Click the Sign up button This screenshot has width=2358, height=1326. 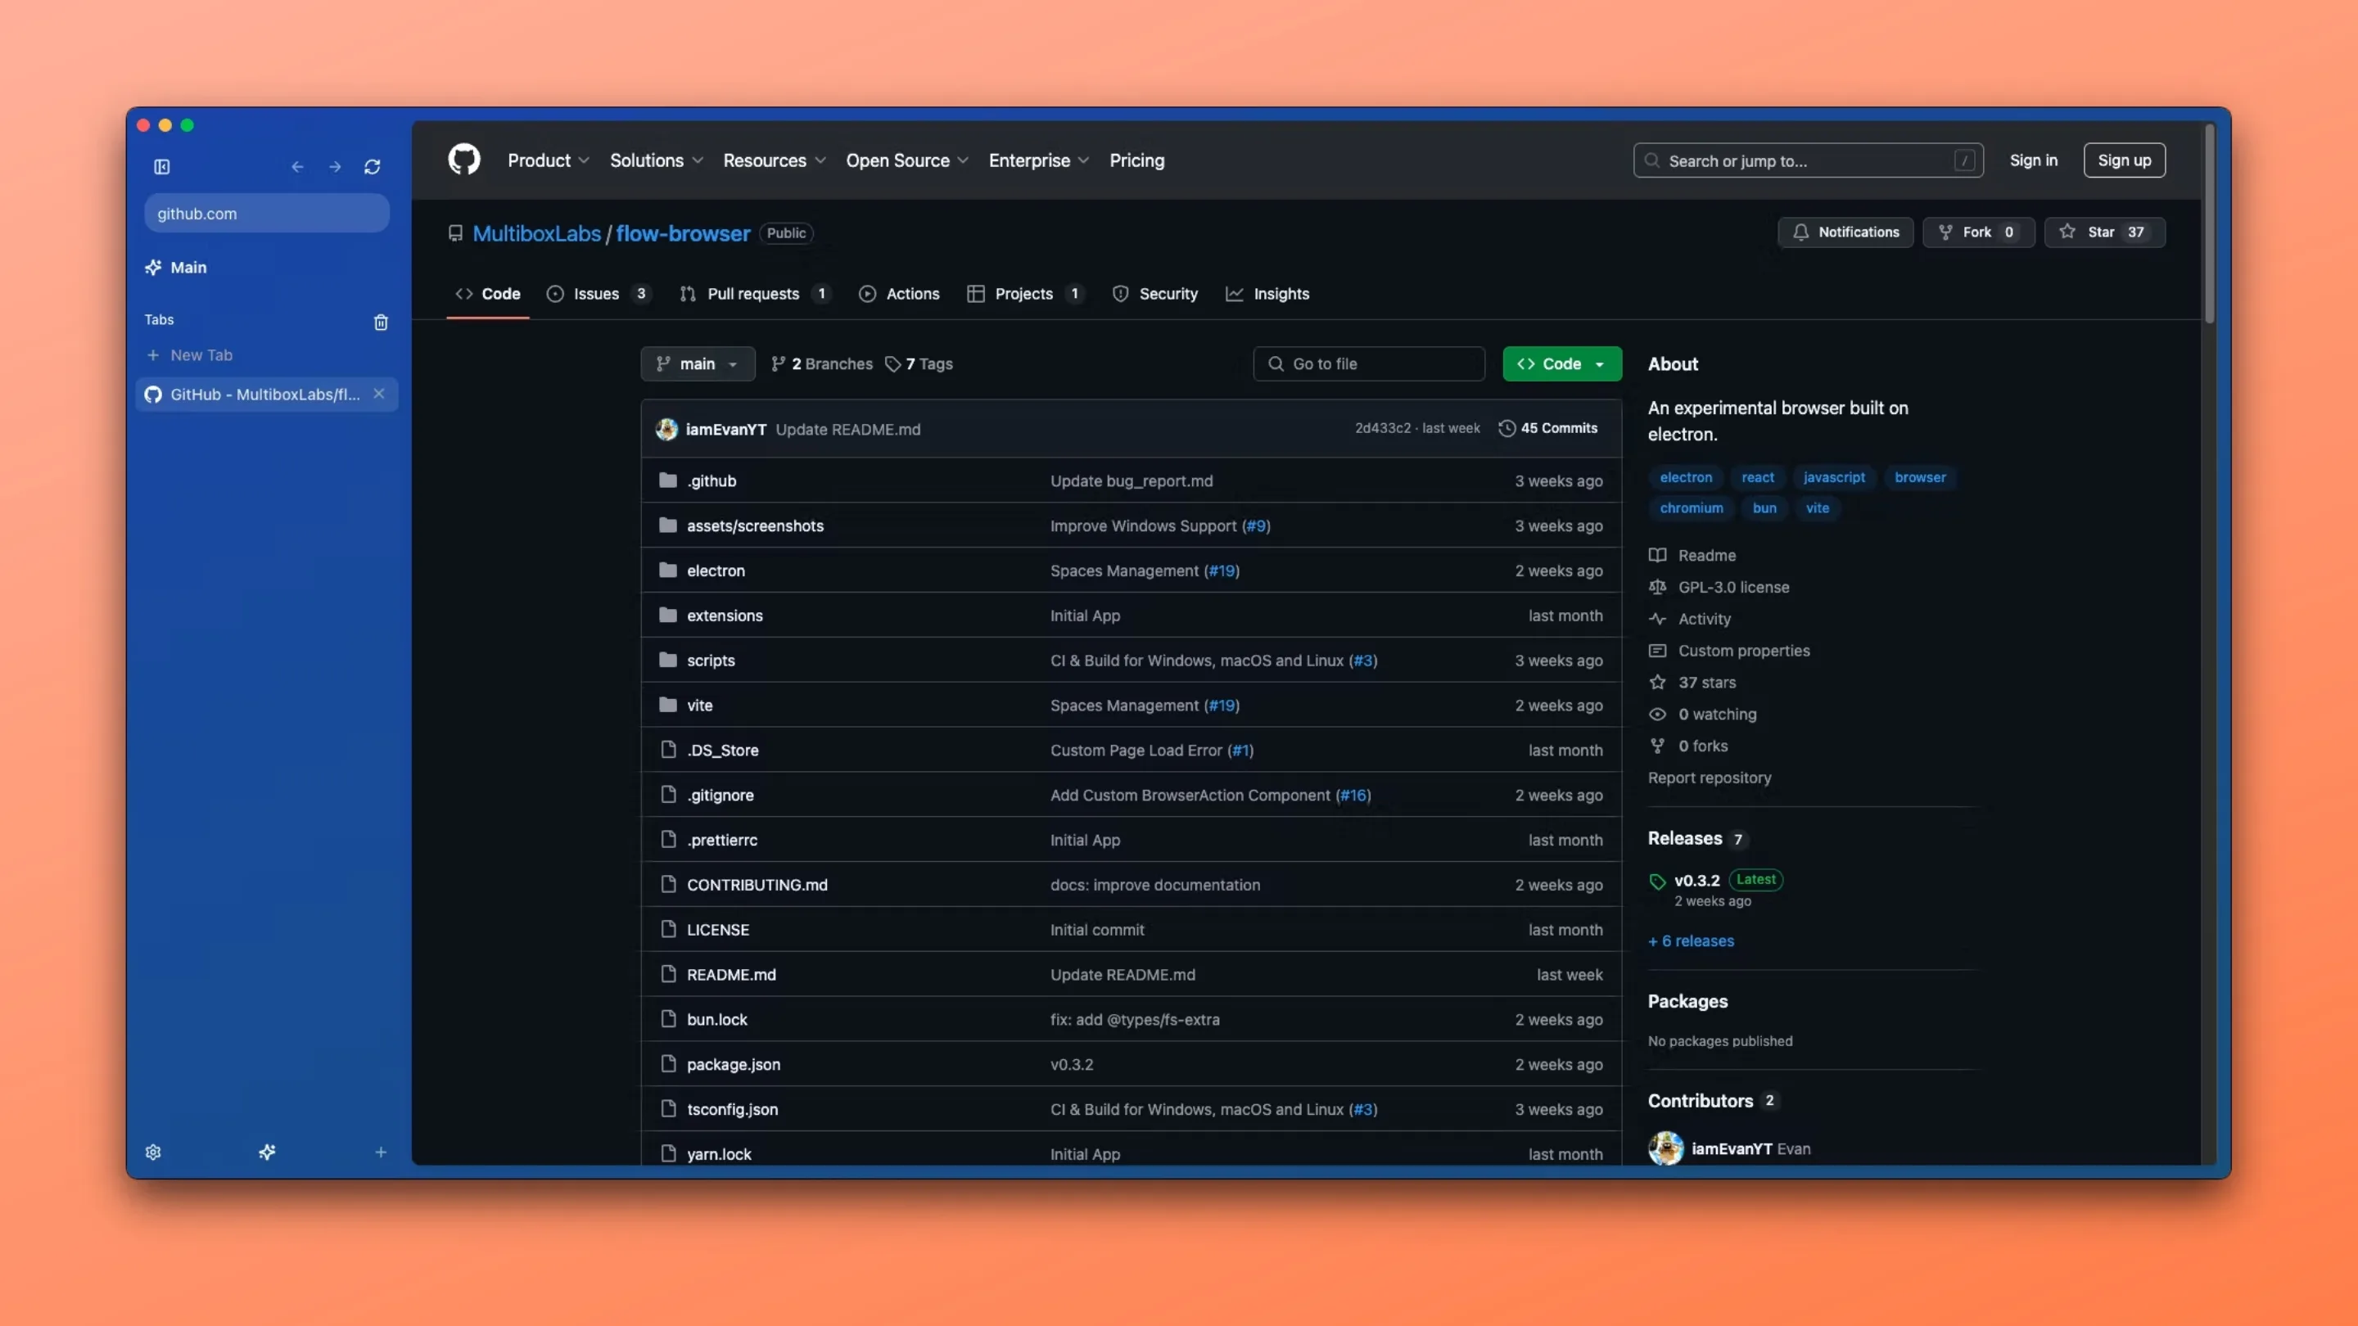tap(2124, 161)
